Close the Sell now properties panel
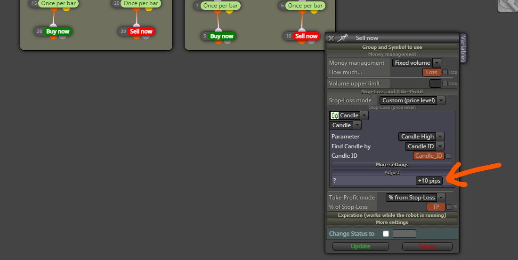Image resolution: width=518 pixels, height=260 pixels. coord(331,38)
